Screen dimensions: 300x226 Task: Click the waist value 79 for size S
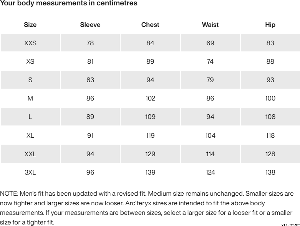click(210, 80)
